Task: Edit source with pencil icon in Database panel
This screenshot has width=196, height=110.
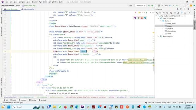Action: coord(178,13)
